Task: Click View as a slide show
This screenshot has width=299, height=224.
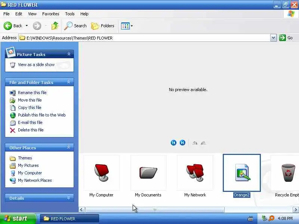Action: pyautogui.click(x=36, y=65)
